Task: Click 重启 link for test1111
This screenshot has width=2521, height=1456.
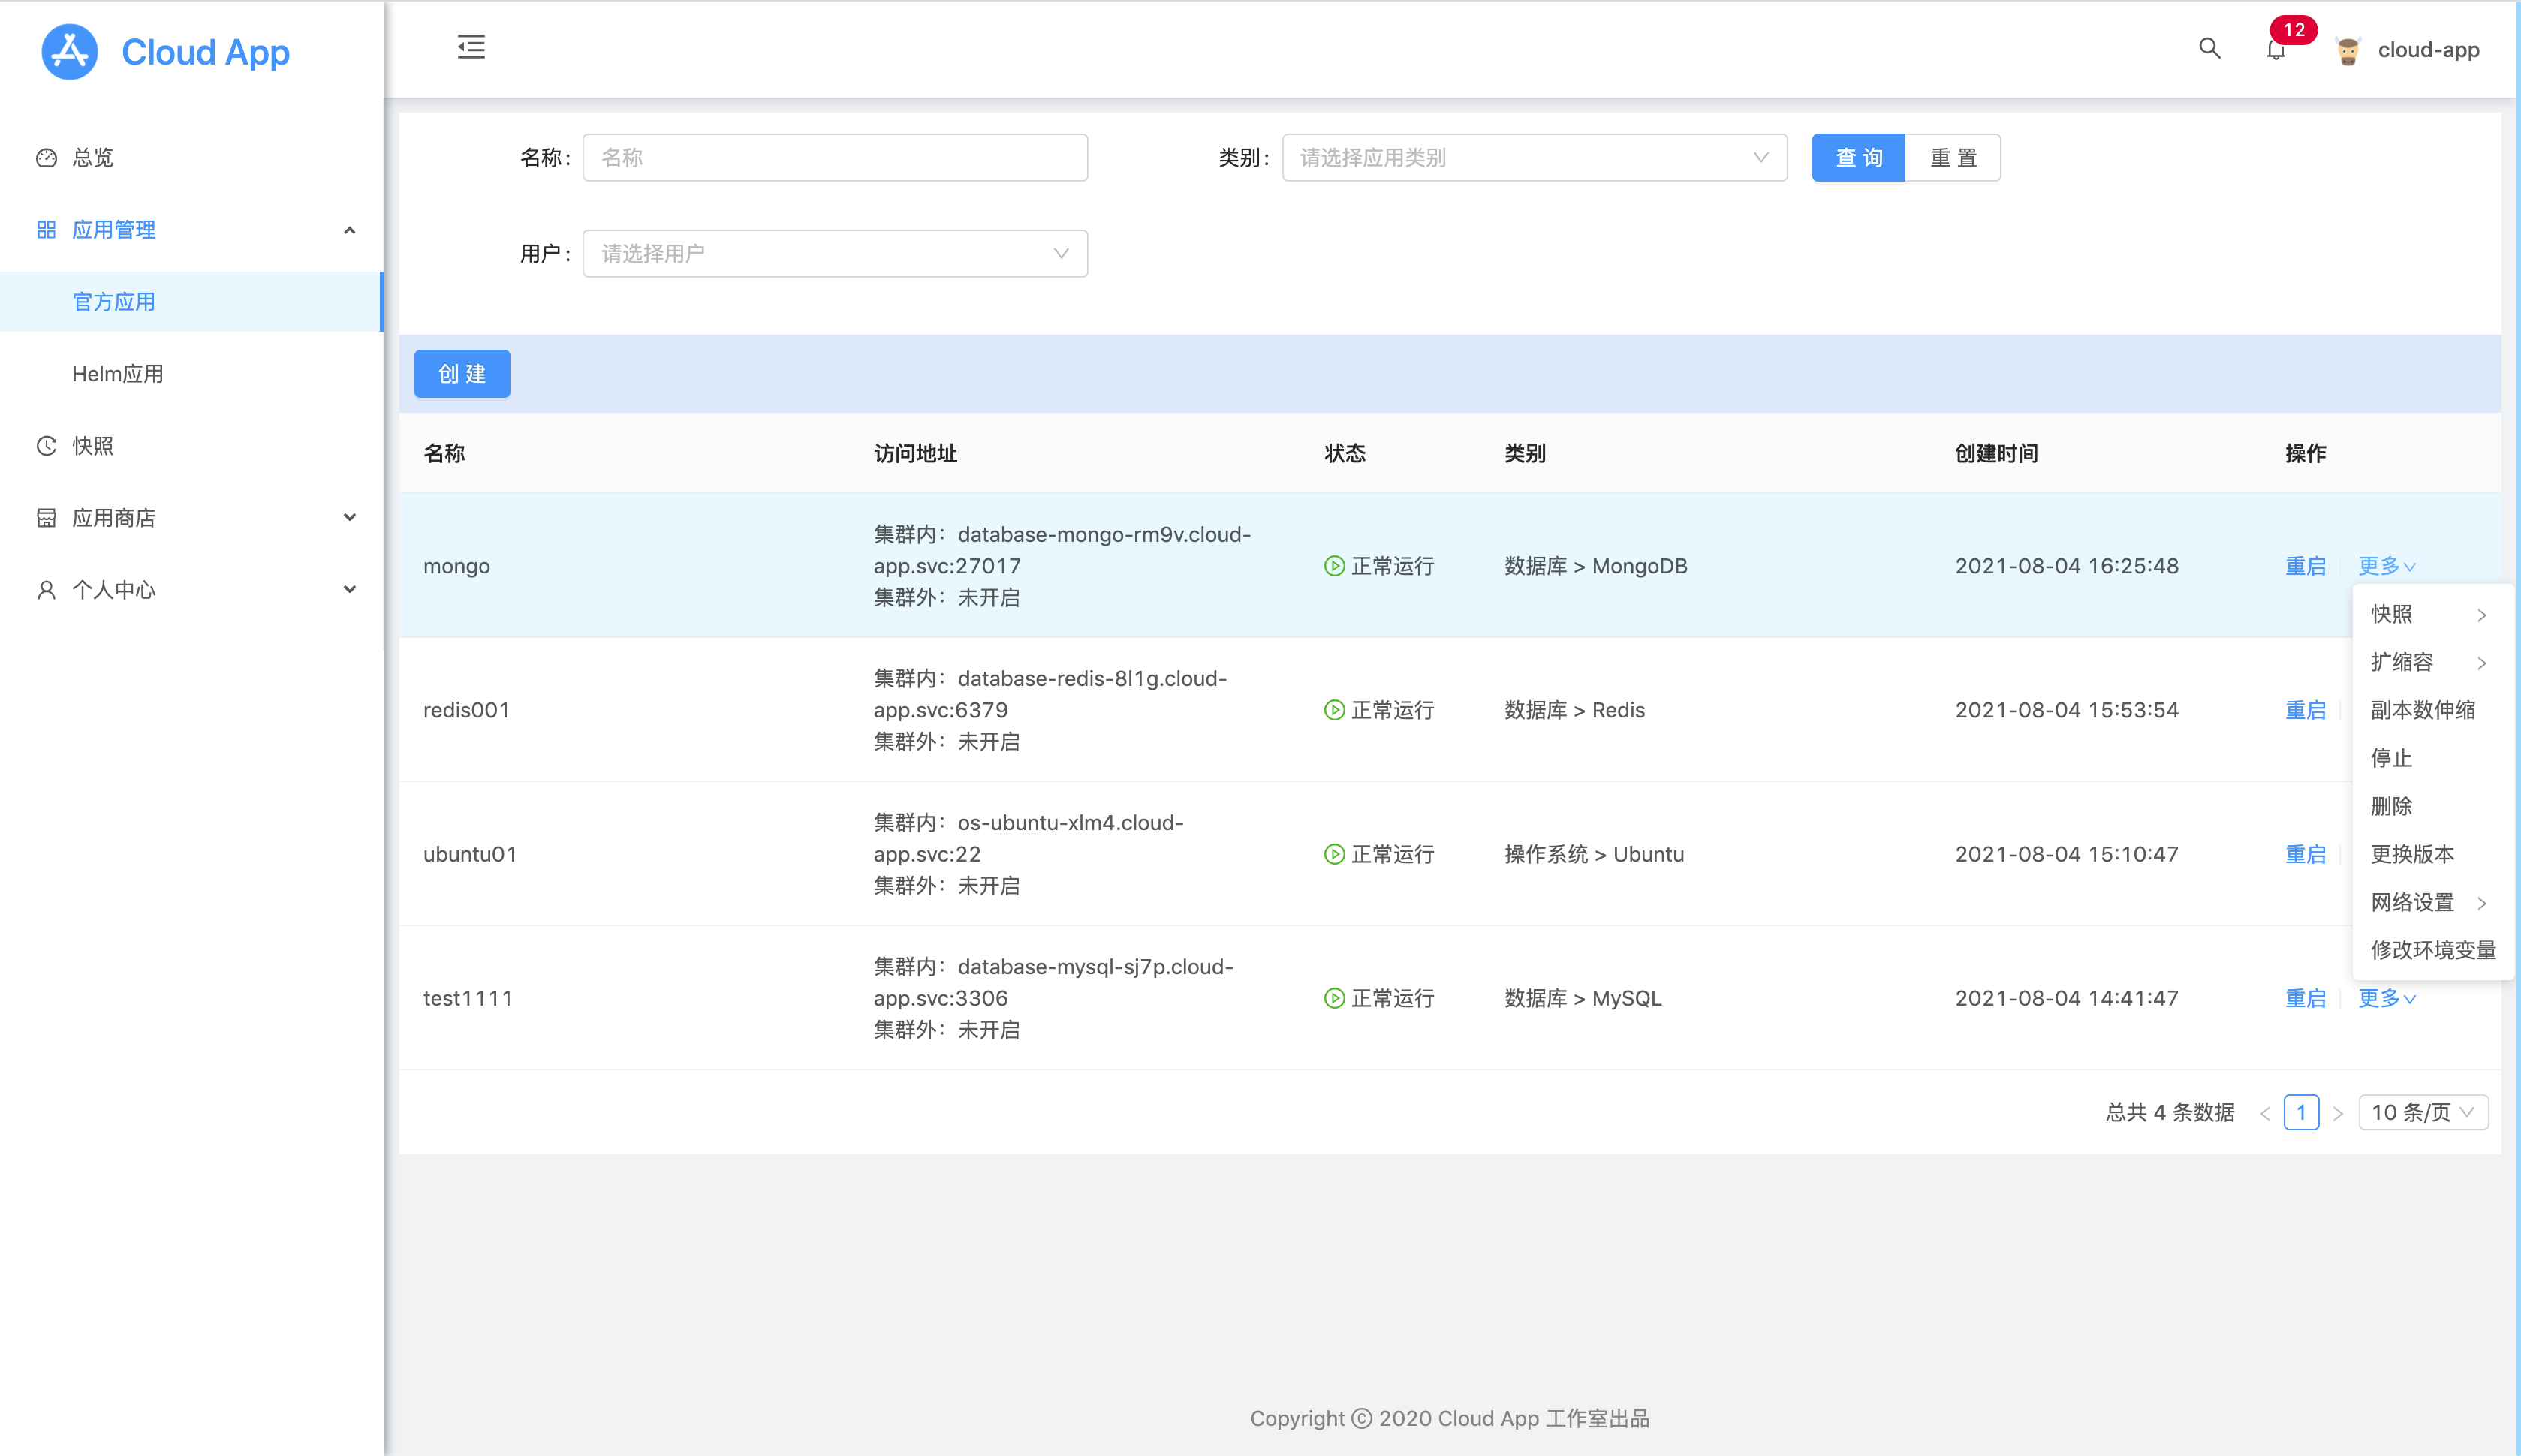Action: [x=2305, y=998]
